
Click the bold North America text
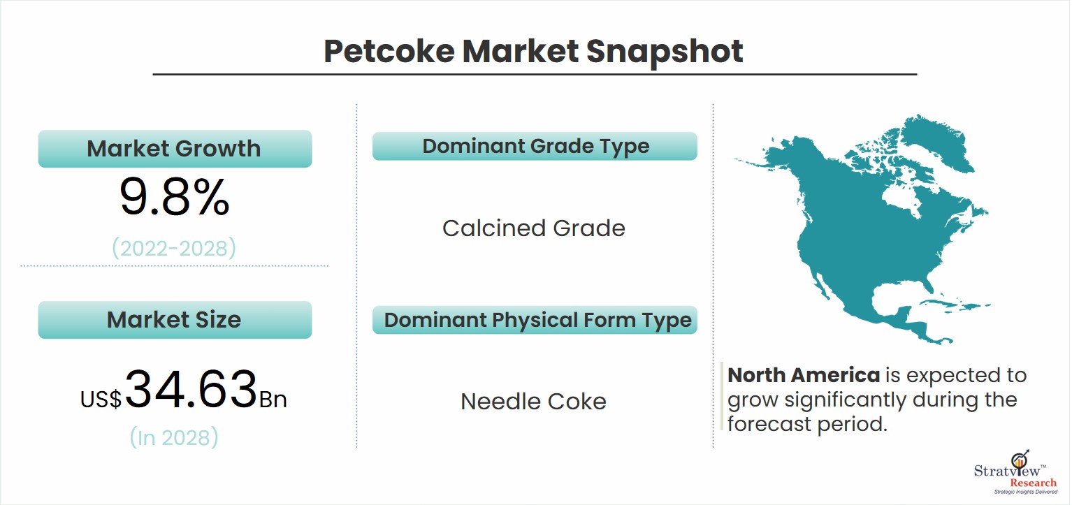[x=804, y=375]
